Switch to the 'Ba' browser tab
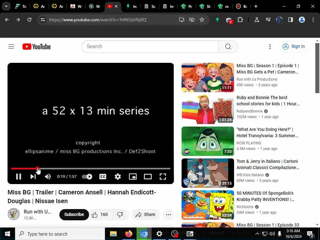Viewport: 320px width, 240px height. (x=242, y=6)
